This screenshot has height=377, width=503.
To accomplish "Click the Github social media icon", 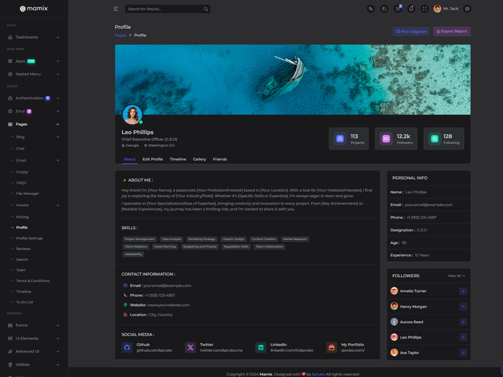I will click(x=127, y=347).
